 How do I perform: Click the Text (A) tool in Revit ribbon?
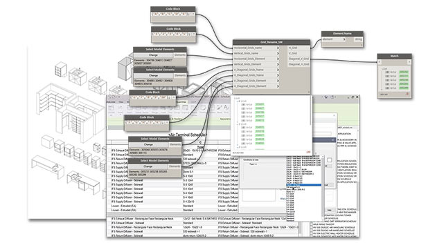226,108
